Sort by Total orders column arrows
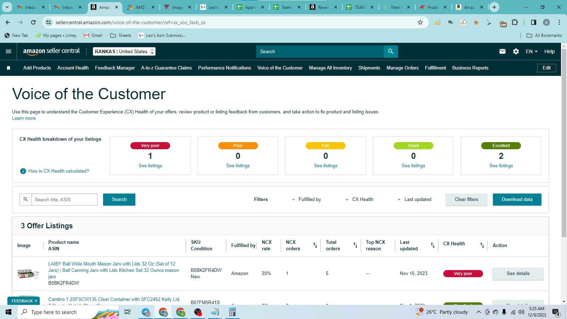This screenshot has height=319, width=567. point(355,245)
